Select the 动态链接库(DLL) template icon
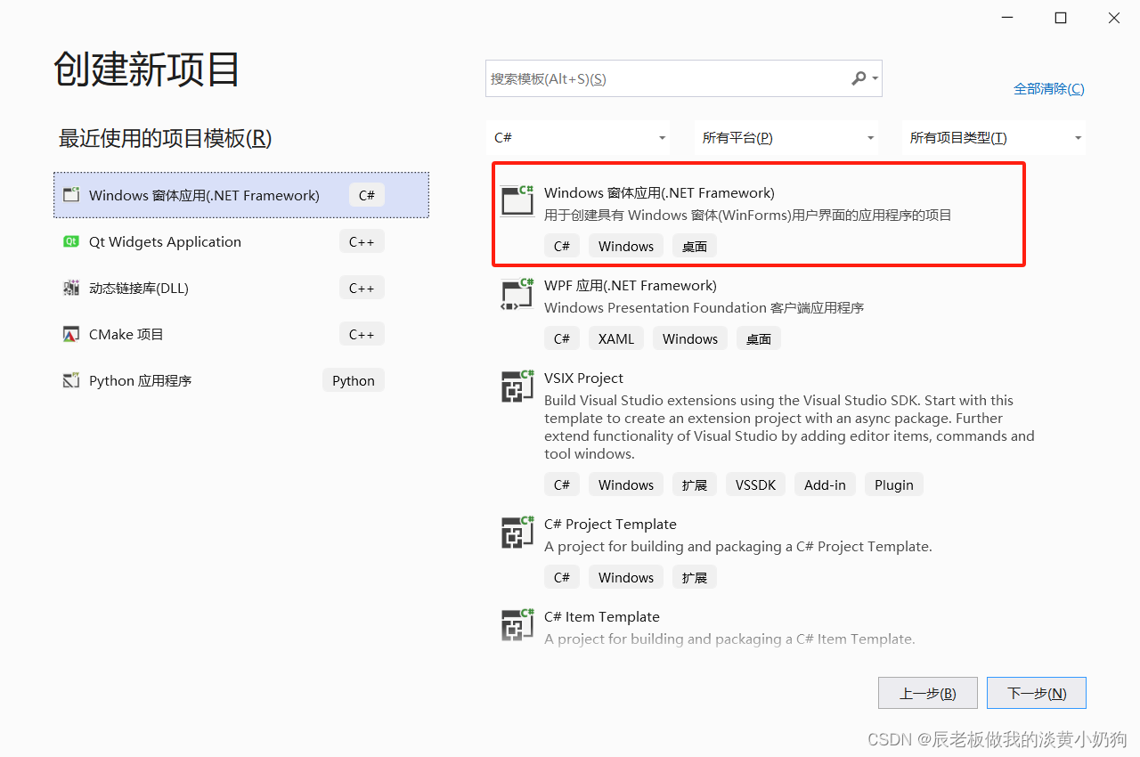Screen dimensions: 1140x757 [70, 288]
